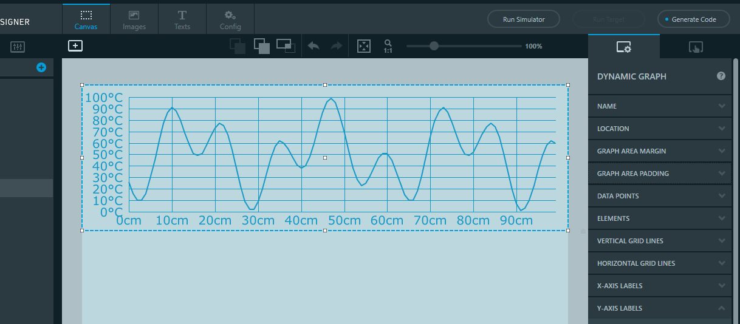740x324 pixels.
Task: Select the dynamic graph widget center handle
Action: pyautogui.click(x=325, y=158)
